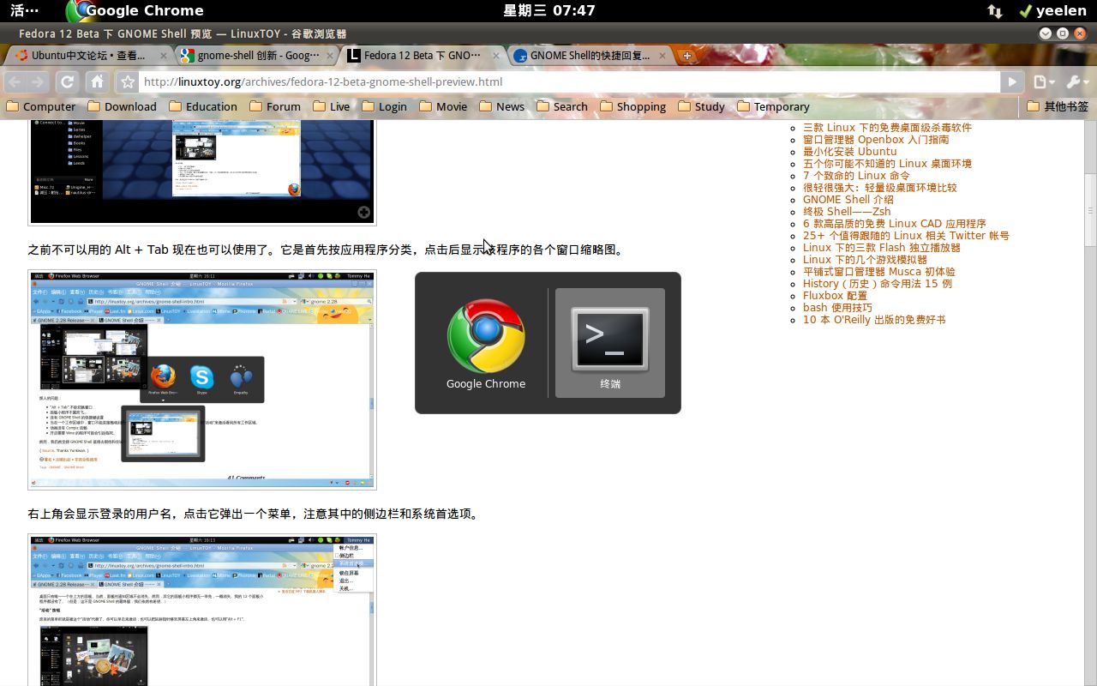Image resolution: width=1097 pixels, height=686 pixels.
Task: Click the Go arrow beside the address bar
Action: [x=1012, y=81]
